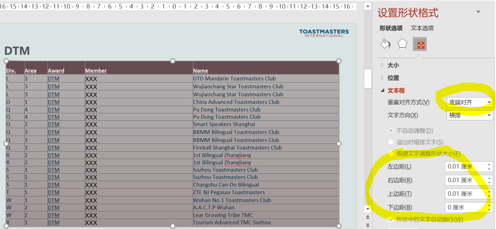This screenshot has width=496, height=229.
Task: Decrease 下边距 with the spinner arrow
Action: [489, 210]
